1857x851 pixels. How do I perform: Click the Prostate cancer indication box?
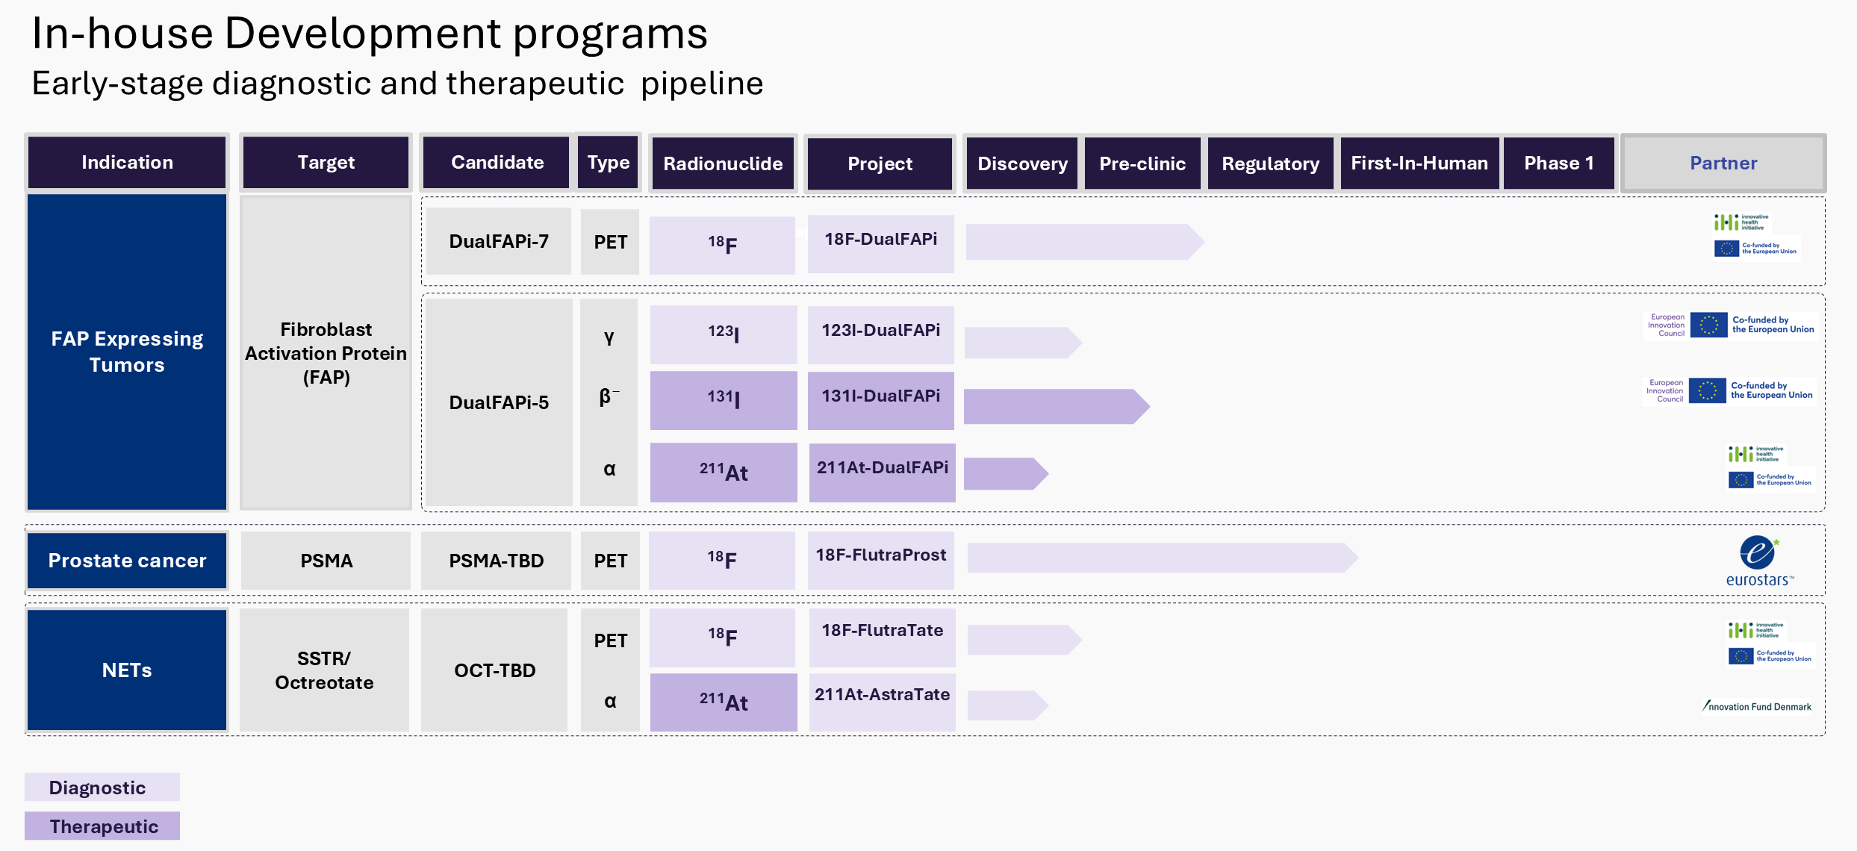pos(127,561)
